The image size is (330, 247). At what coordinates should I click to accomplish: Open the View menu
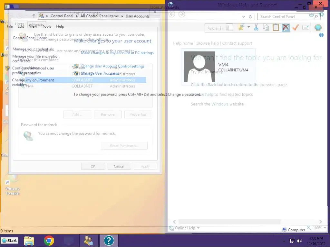(33, 26)
